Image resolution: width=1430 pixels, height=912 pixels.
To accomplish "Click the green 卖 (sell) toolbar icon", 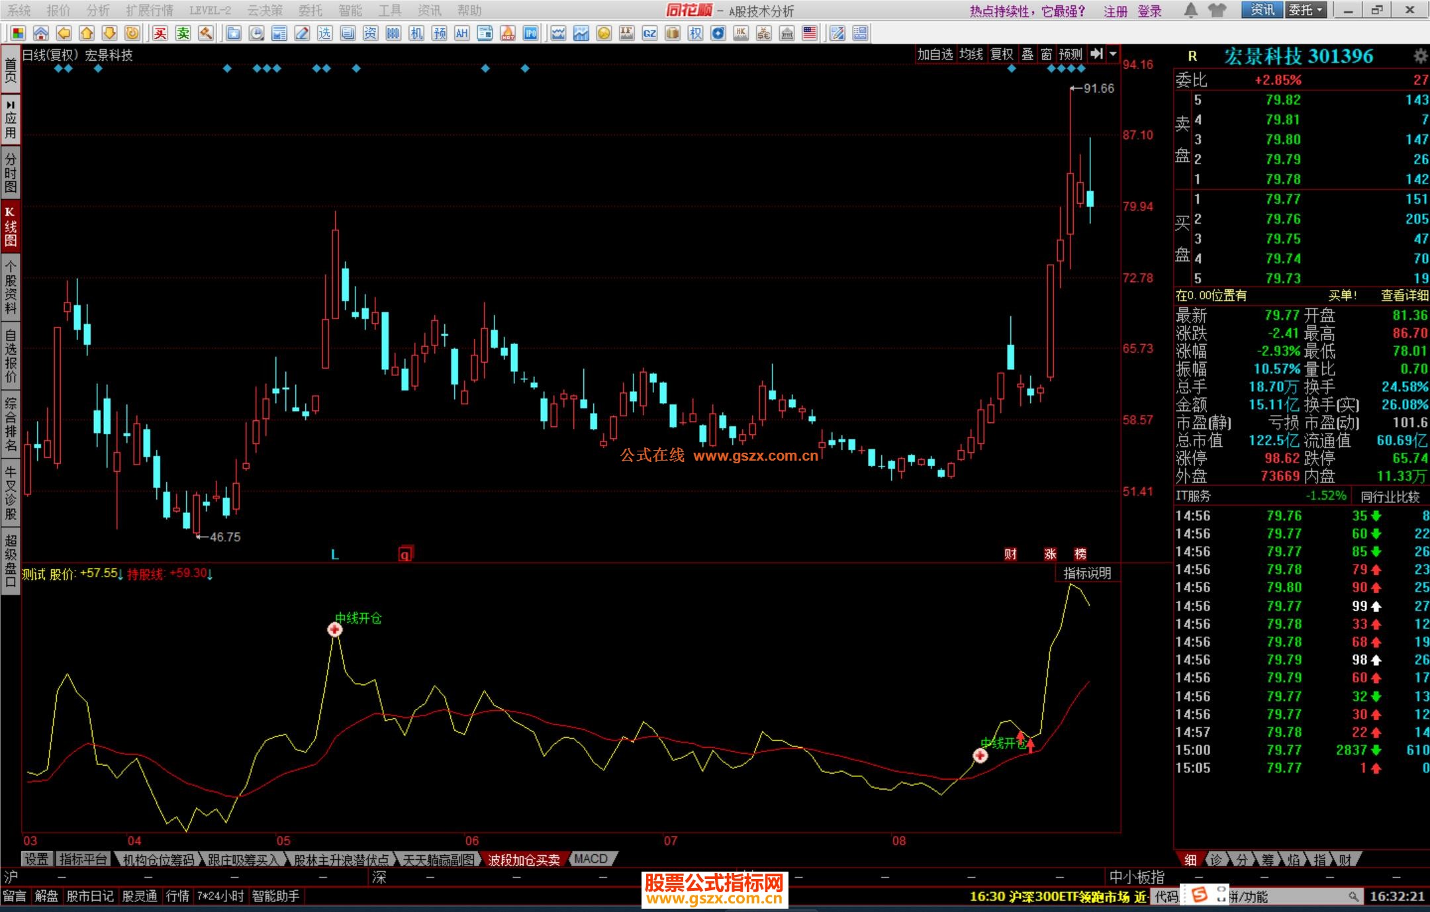I will coord(183,33).
